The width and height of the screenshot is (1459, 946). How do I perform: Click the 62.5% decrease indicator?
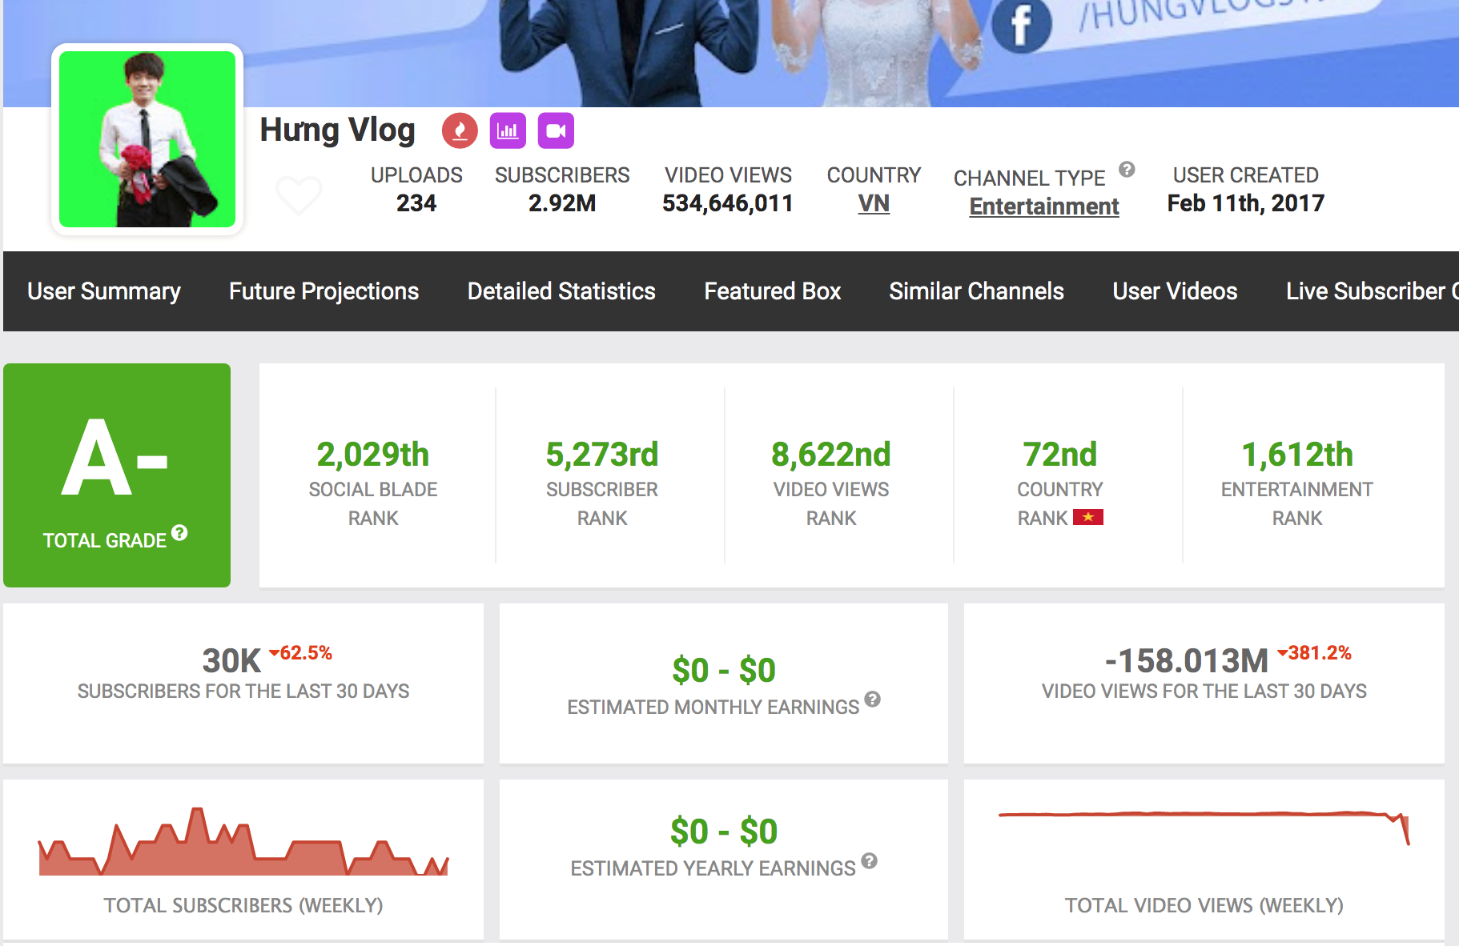pos(300,653)
